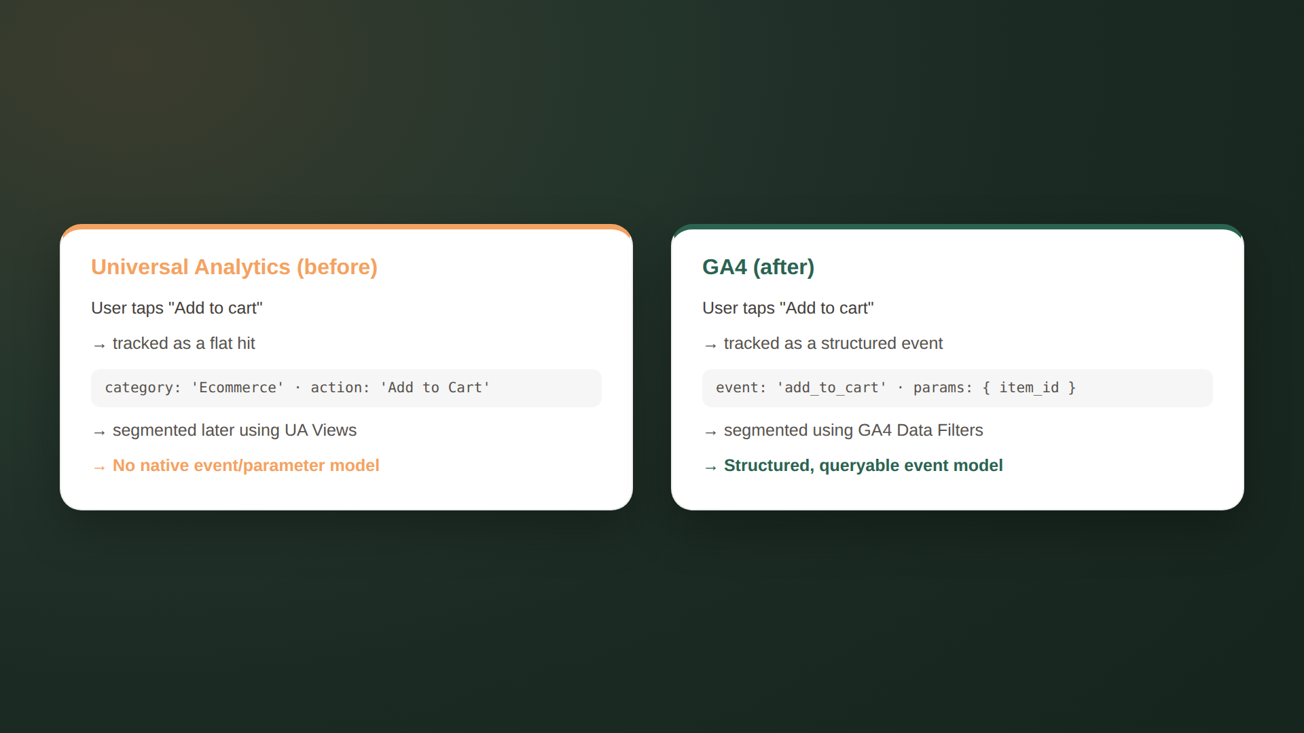Click "Structured, queryable event model" text
The width and height of the screenshot is (1304, 733).
tap(863, 466)
